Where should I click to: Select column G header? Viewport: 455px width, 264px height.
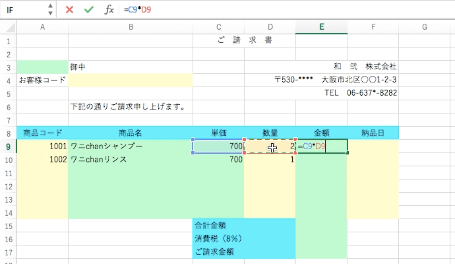coord(424,27)
